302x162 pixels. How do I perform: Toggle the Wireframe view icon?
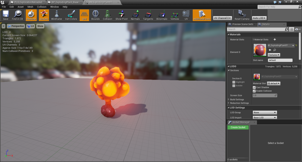coord(57,15)
